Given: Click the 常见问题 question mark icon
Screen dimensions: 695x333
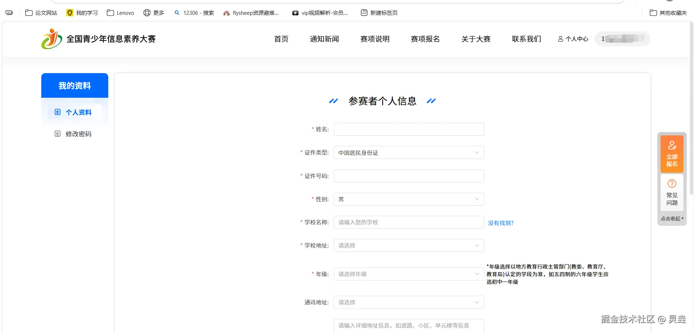Looking at the screenshot, I should pyautogui.click(x=672, y=184).
